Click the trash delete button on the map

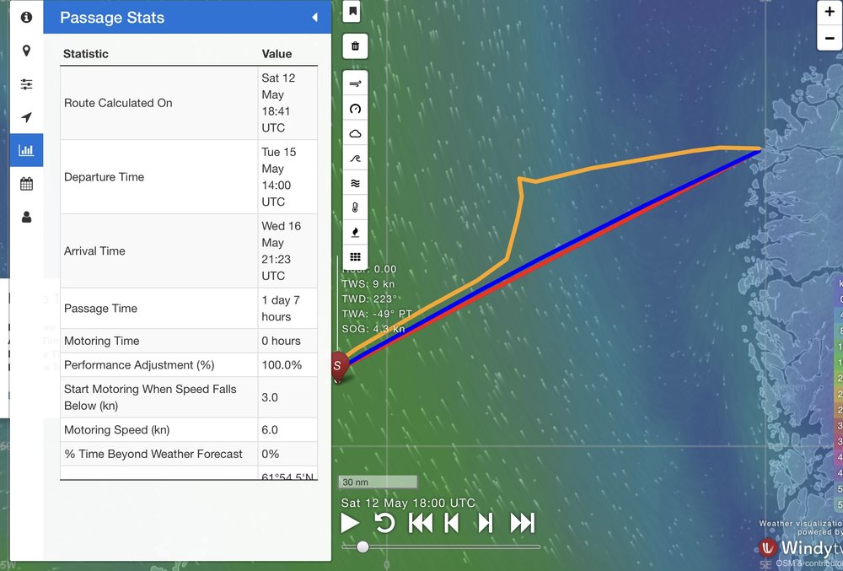tap(356, 46)
